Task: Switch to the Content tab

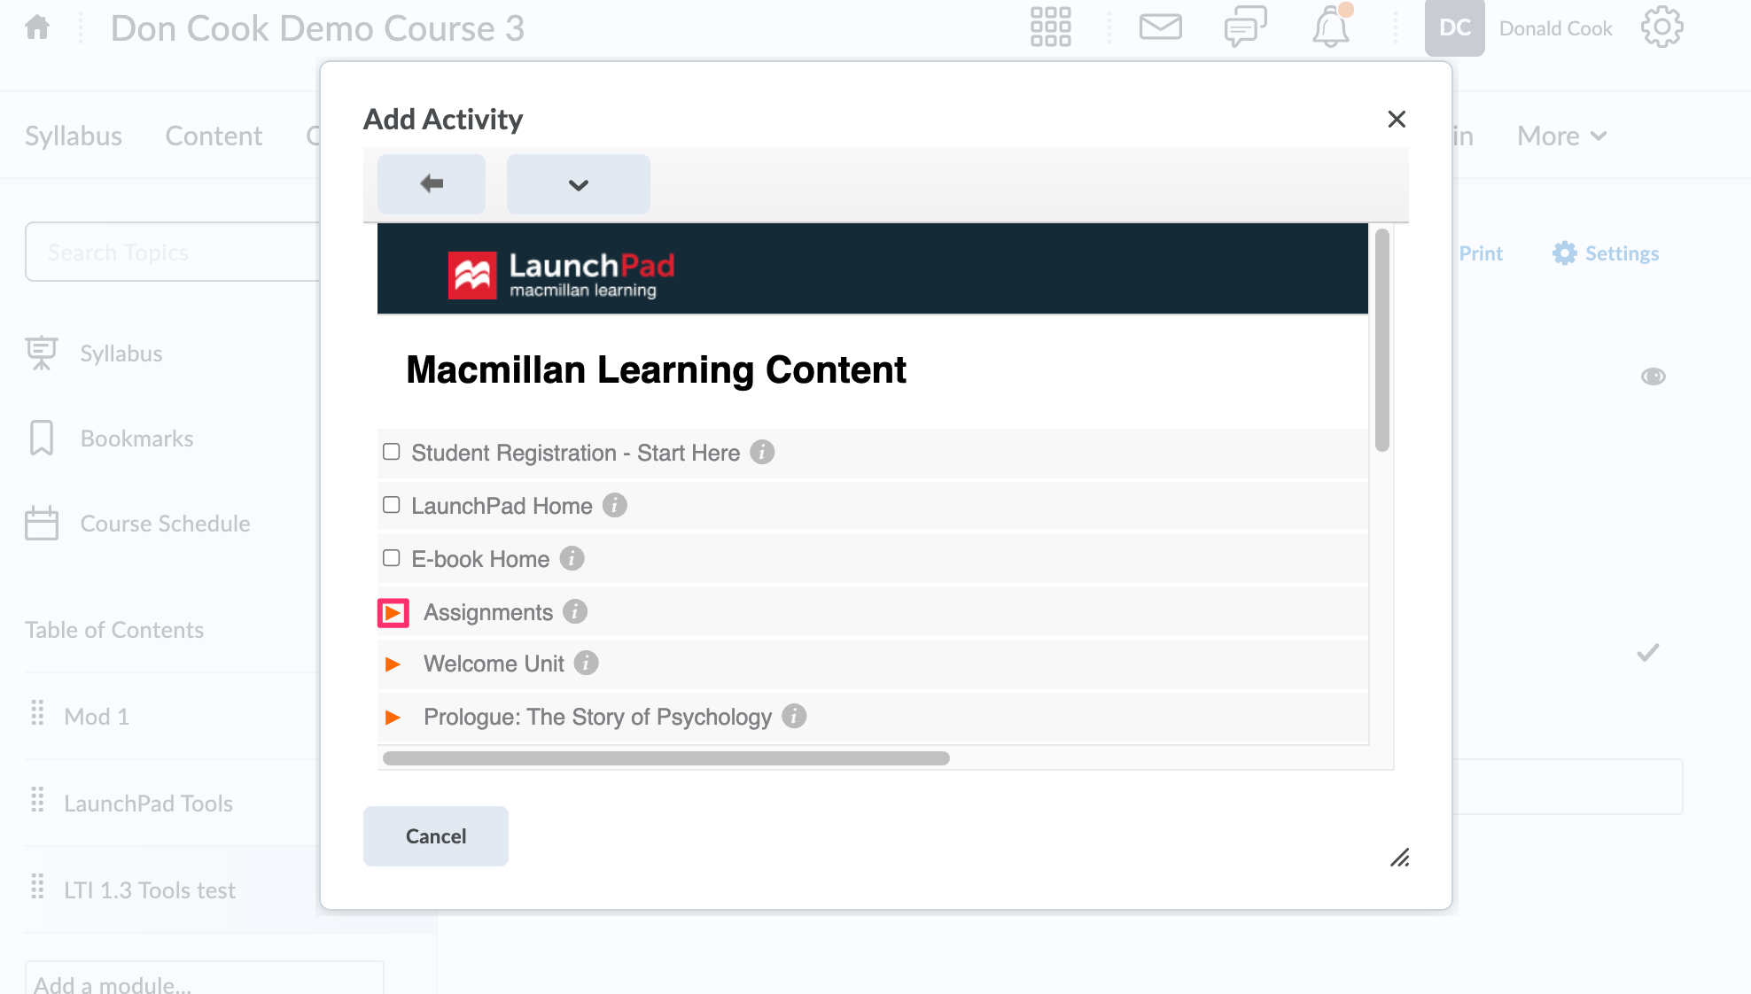Action: pos(213,136)
